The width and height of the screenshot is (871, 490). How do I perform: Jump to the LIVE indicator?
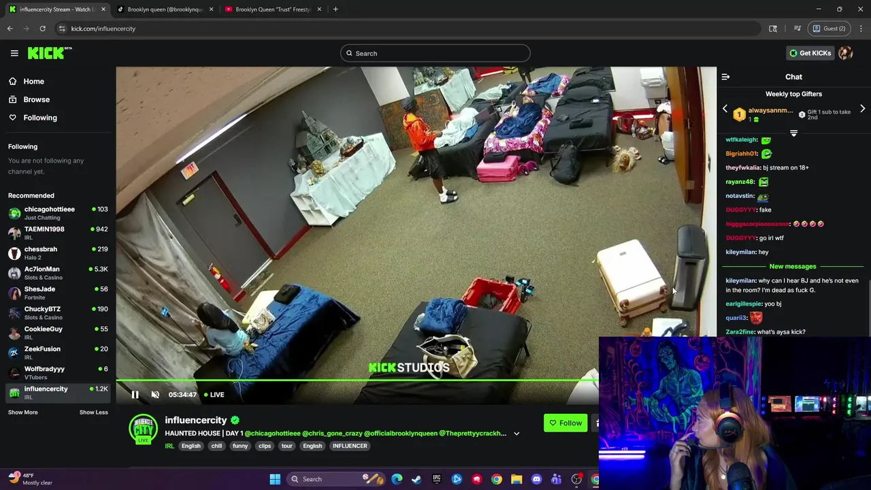point(214,395)
